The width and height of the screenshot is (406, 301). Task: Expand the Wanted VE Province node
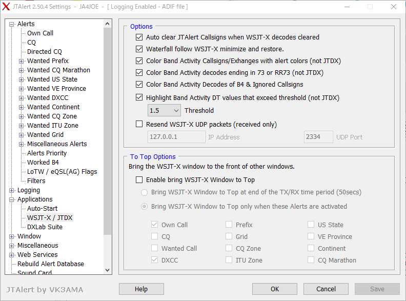click(x=21, y=89)
